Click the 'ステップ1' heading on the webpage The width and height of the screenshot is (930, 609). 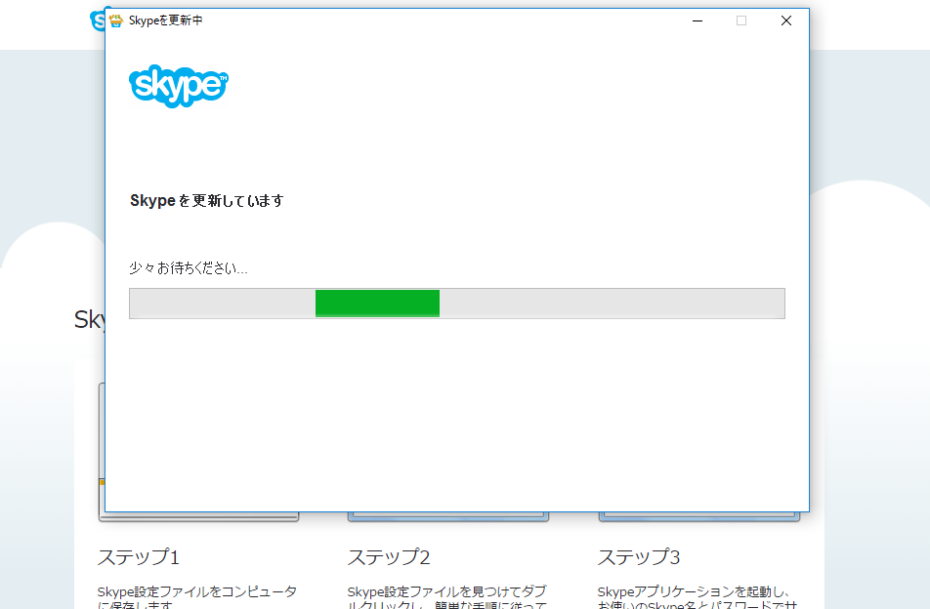tap(138, 557)
